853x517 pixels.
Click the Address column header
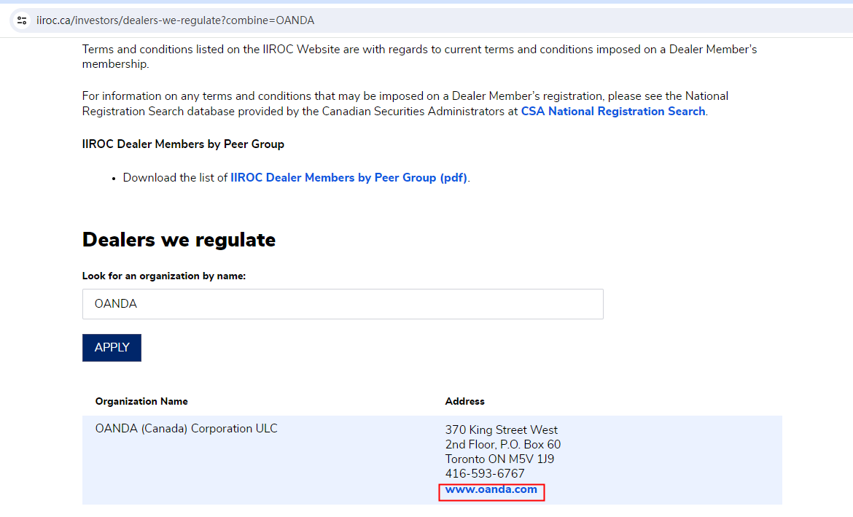click(x=464, y=401)
